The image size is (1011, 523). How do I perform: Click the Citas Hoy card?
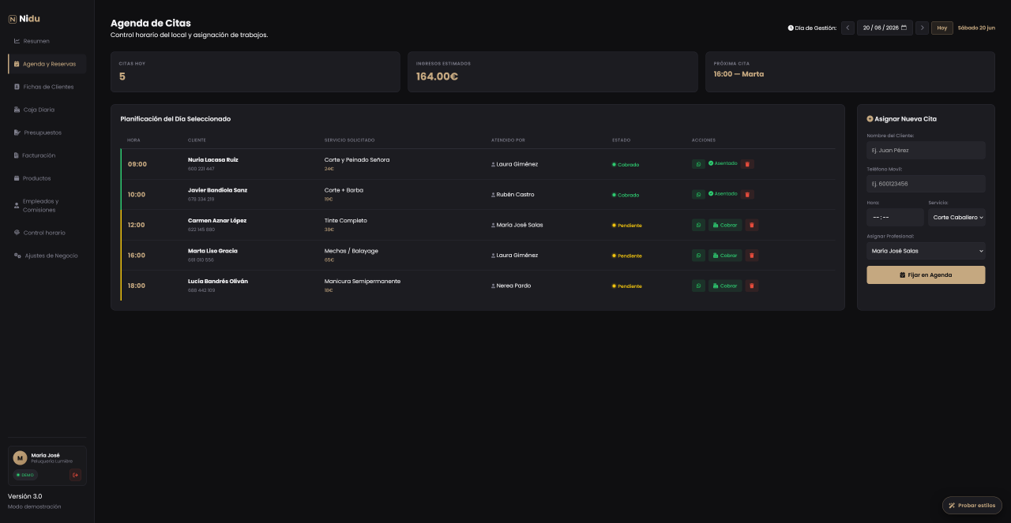[x=255, y=72]
